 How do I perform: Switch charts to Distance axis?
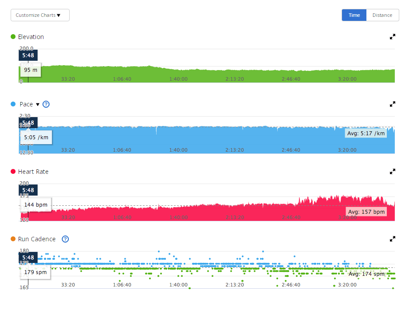(x=382, y=15)
